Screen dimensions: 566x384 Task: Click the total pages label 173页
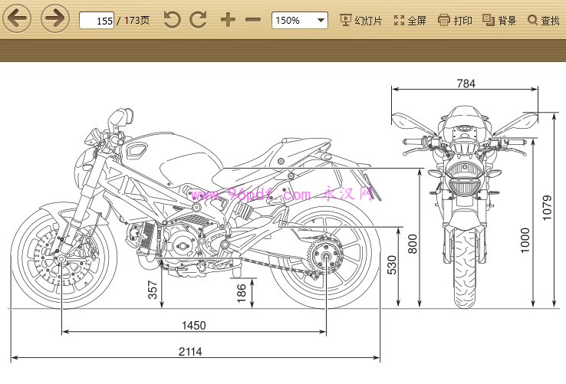click(x=137, y=20)
